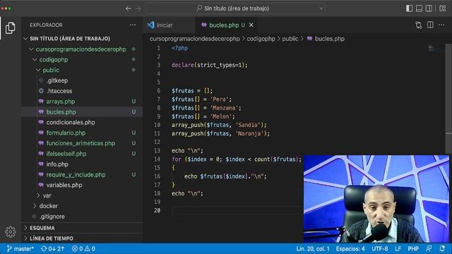Expand the LÍNEA DE TIEMPO section
This screenshot has height=254, width=452.
click(x=52, y=238)
